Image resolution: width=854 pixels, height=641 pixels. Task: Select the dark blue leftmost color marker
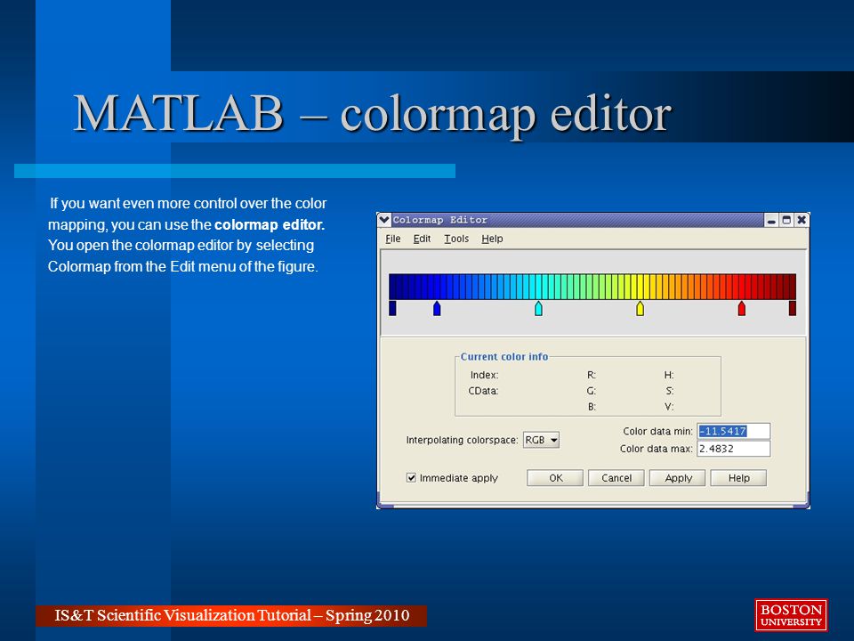(x=392, y=308)
